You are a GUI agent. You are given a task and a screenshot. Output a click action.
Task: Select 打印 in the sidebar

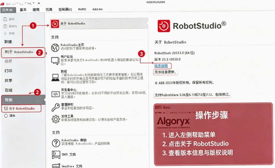click(8, 71)
